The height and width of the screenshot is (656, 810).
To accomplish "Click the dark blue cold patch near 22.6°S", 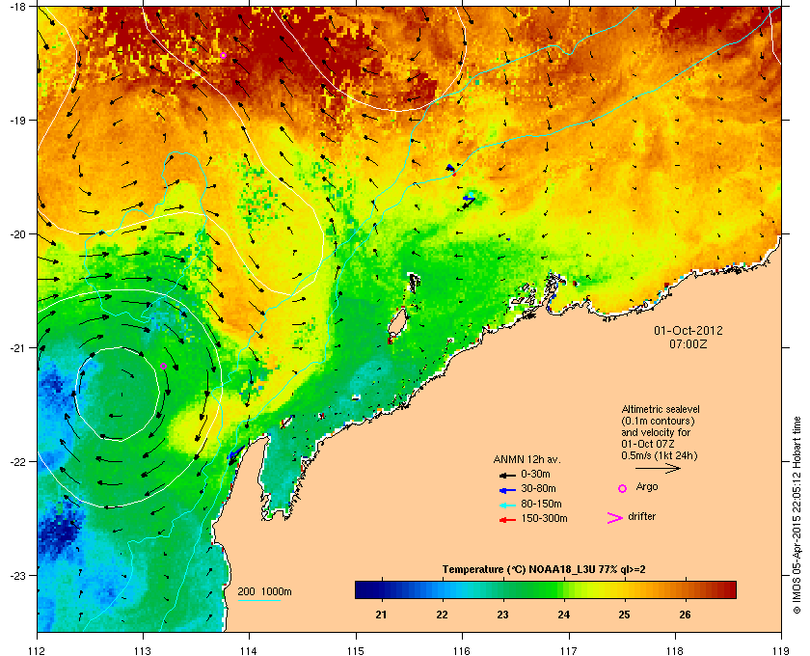I will 60,532.
